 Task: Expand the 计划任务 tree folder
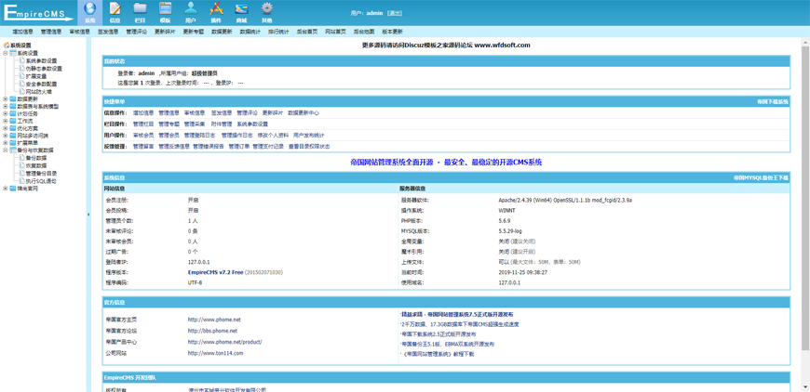pos(6,114)
